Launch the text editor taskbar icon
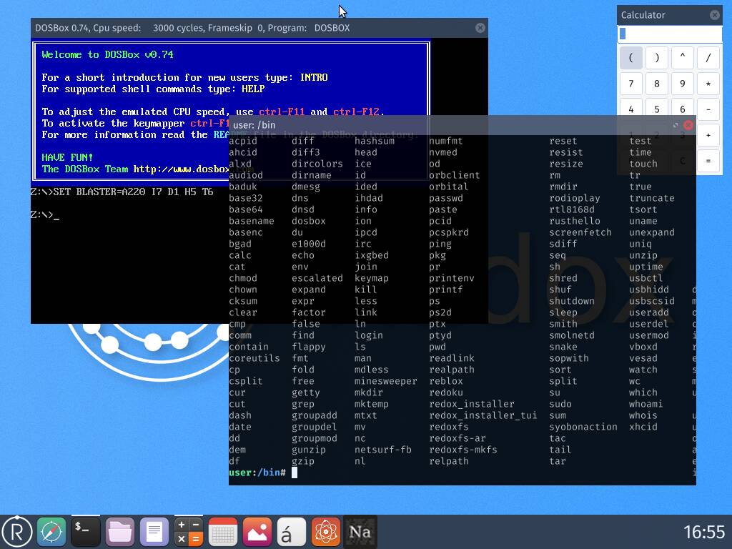This screenshot has height=549, width=732. point(154,532)
